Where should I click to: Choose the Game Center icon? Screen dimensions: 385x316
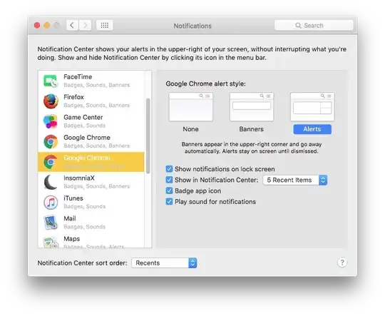pos(51,121)
